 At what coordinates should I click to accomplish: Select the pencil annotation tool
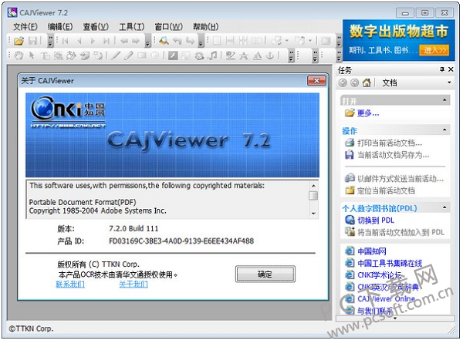pyautogui.click(x=128, y=56)
